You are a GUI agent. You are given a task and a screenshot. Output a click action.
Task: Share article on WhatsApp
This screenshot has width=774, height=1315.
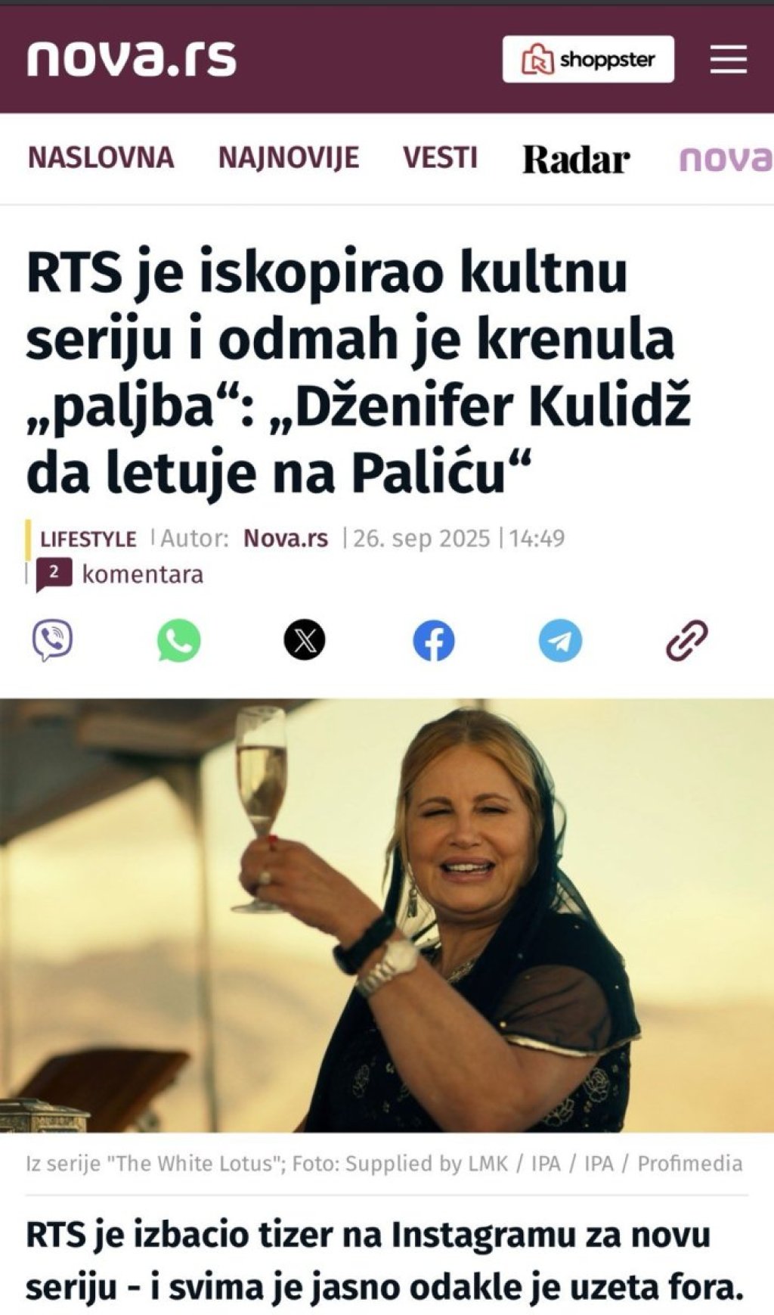(x=178, y=640)
